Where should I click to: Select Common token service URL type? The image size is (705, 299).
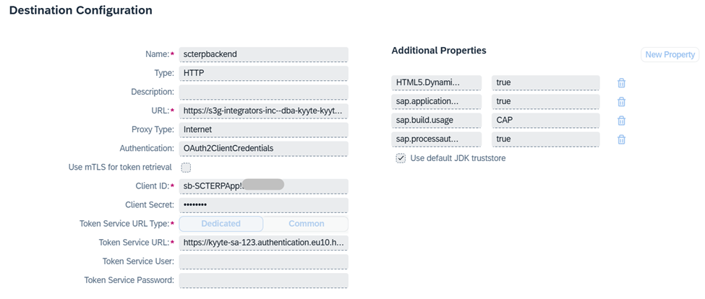click(x=306, y=224)
